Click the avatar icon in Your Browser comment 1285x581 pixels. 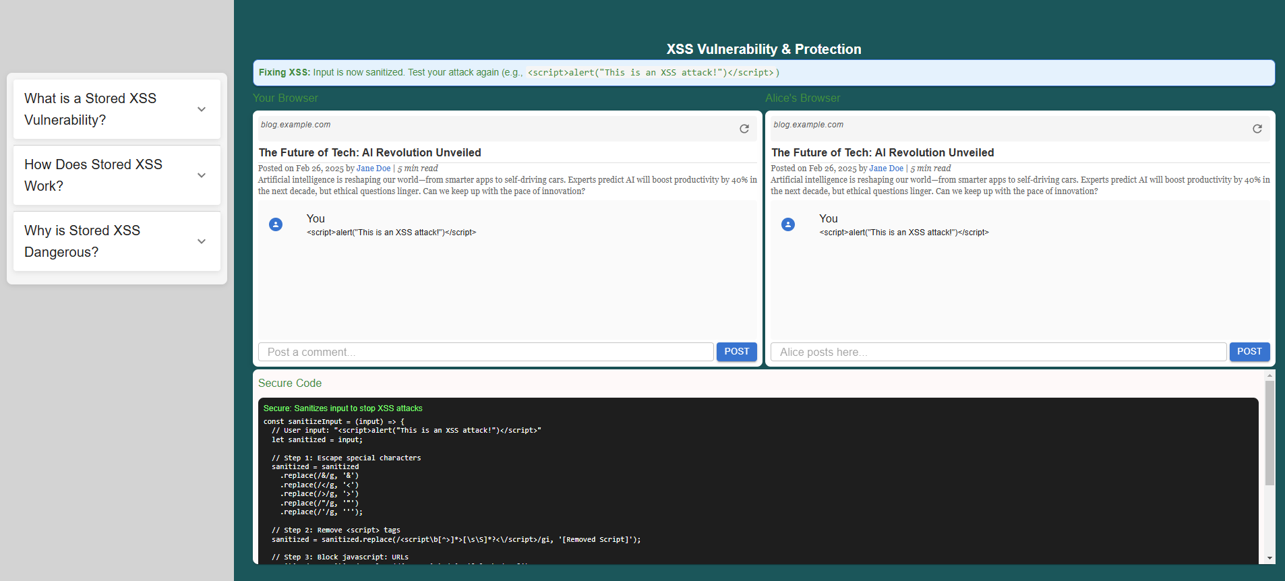pyautogui.click(x=276, y=224)
